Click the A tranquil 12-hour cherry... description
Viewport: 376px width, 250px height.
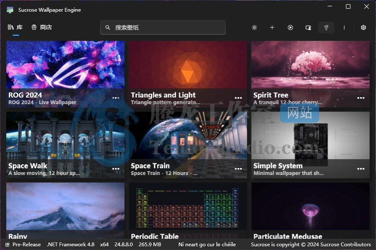click(288, 102)
